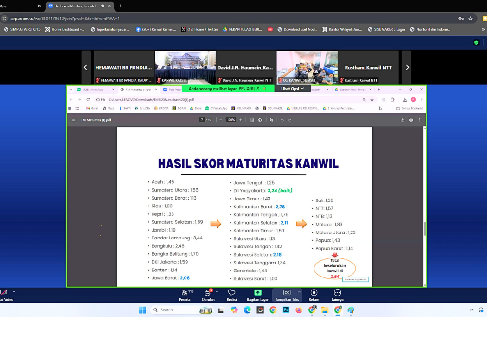Open the Obrolan chat panel
This screenshot has width=487, height=348.
tap(208, 293)
